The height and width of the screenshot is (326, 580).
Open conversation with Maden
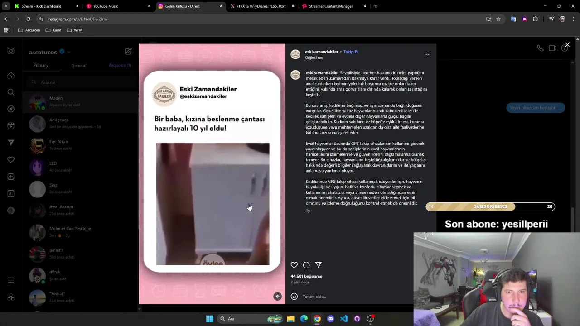click(80, 101)
